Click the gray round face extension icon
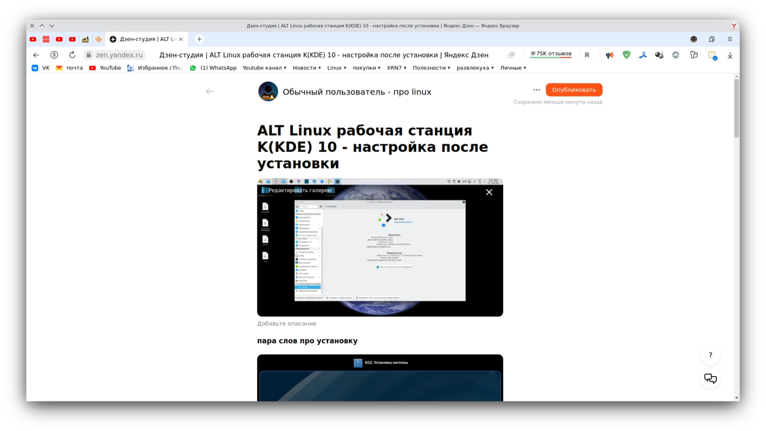Viewport: 766px width, 431px height. [675, 55]
